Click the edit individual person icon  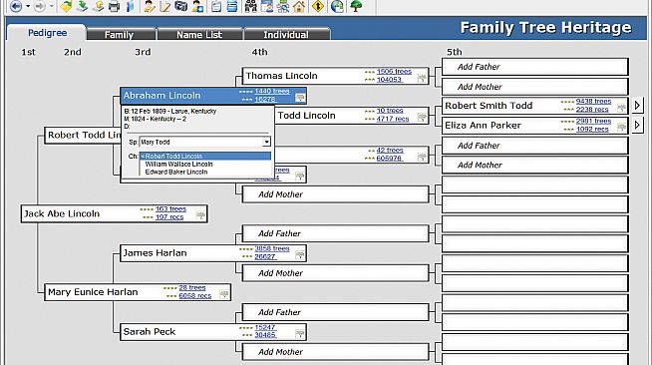pos(149,6)
